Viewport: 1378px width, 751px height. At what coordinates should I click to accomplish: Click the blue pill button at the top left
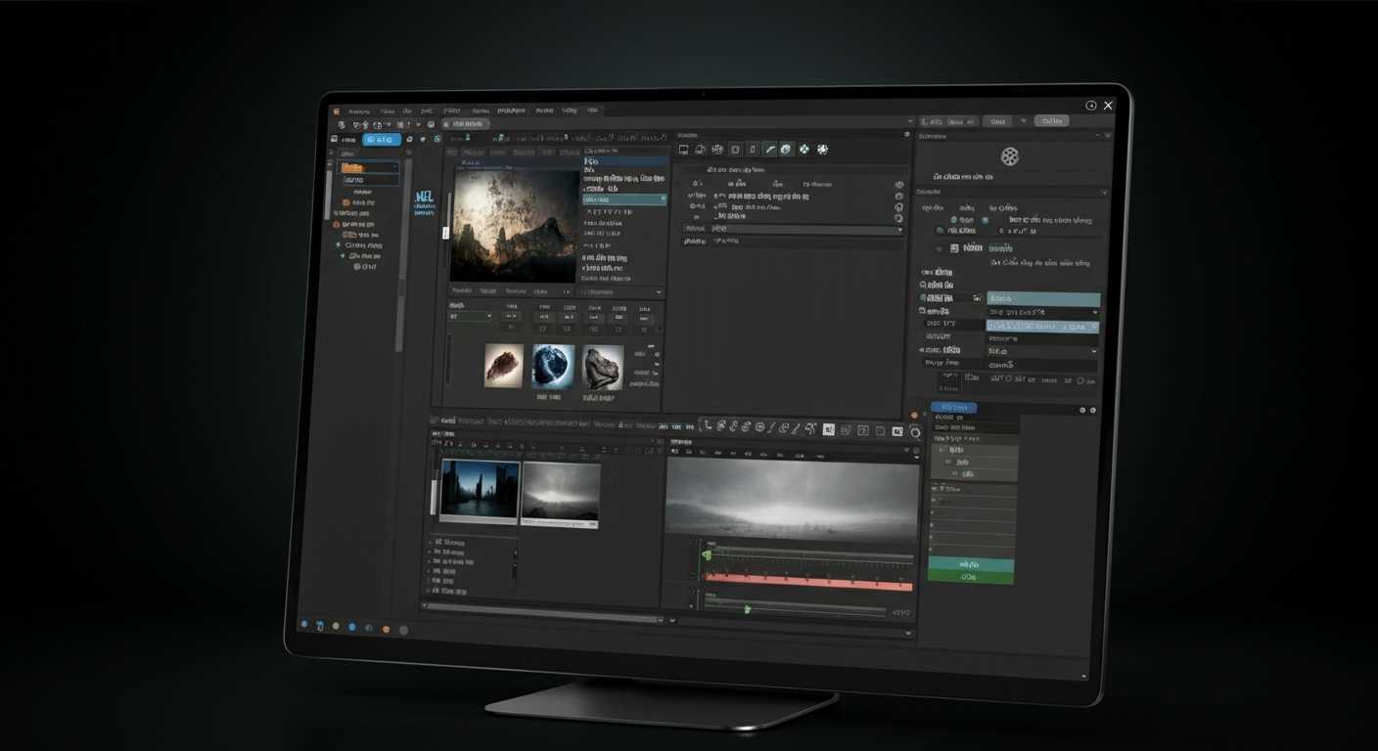click(x=380, y=139)
